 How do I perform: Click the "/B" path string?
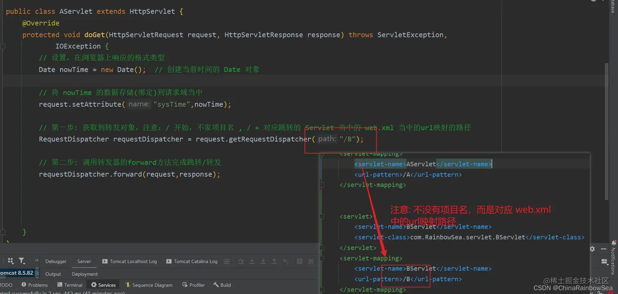(347, 139)
